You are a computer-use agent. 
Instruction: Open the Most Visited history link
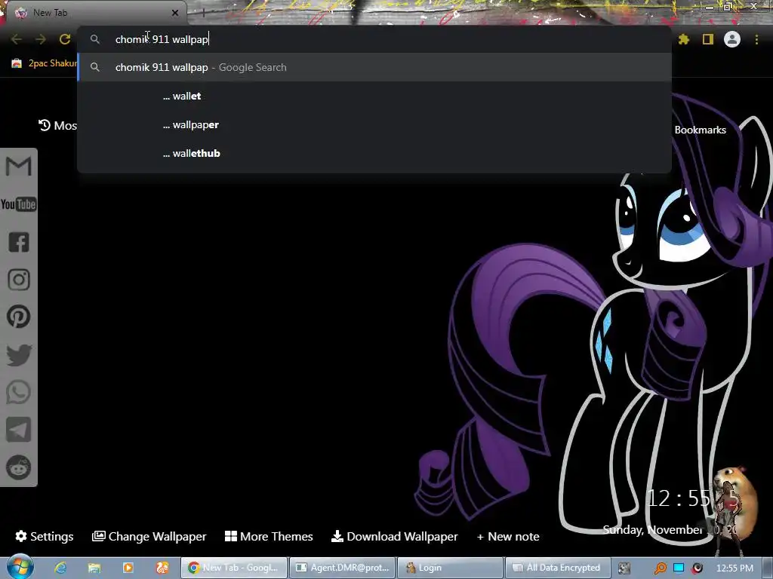(x=57, y=126)
